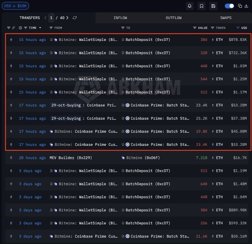Open the FROM column filter

[51, 28]
